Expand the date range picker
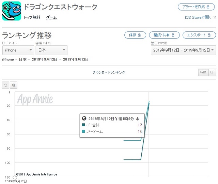 [x=183, y=50]
